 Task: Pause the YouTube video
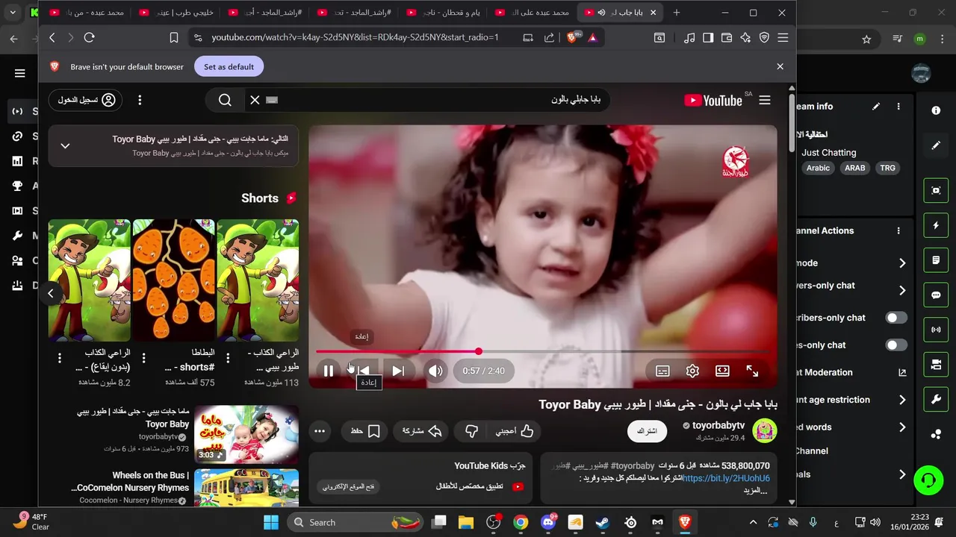328,371
